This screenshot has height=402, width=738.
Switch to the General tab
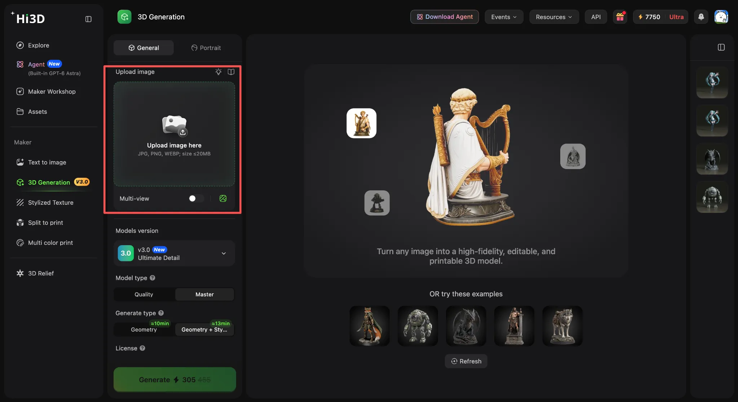143,48
